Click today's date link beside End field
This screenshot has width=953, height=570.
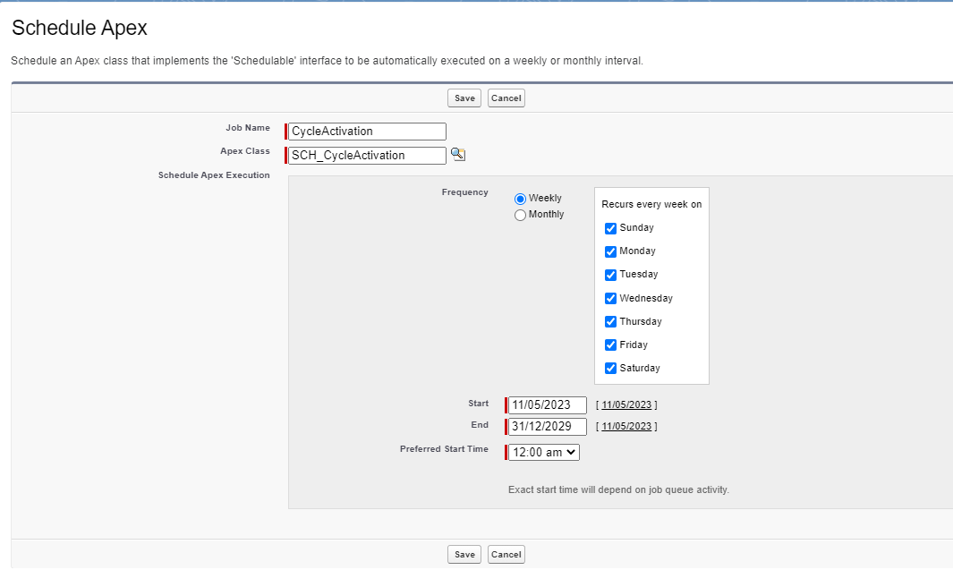click(626, 427)
